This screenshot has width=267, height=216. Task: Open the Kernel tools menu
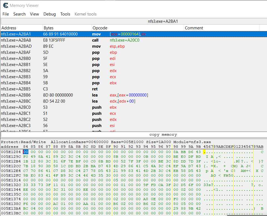(86, 14)
